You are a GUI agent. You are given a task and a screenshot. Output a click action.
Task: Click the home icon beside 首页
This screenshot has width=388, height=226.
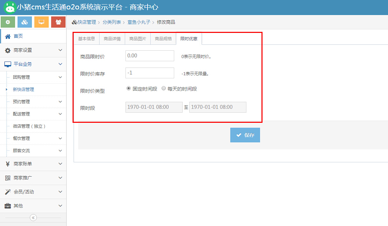coord(8,36)
